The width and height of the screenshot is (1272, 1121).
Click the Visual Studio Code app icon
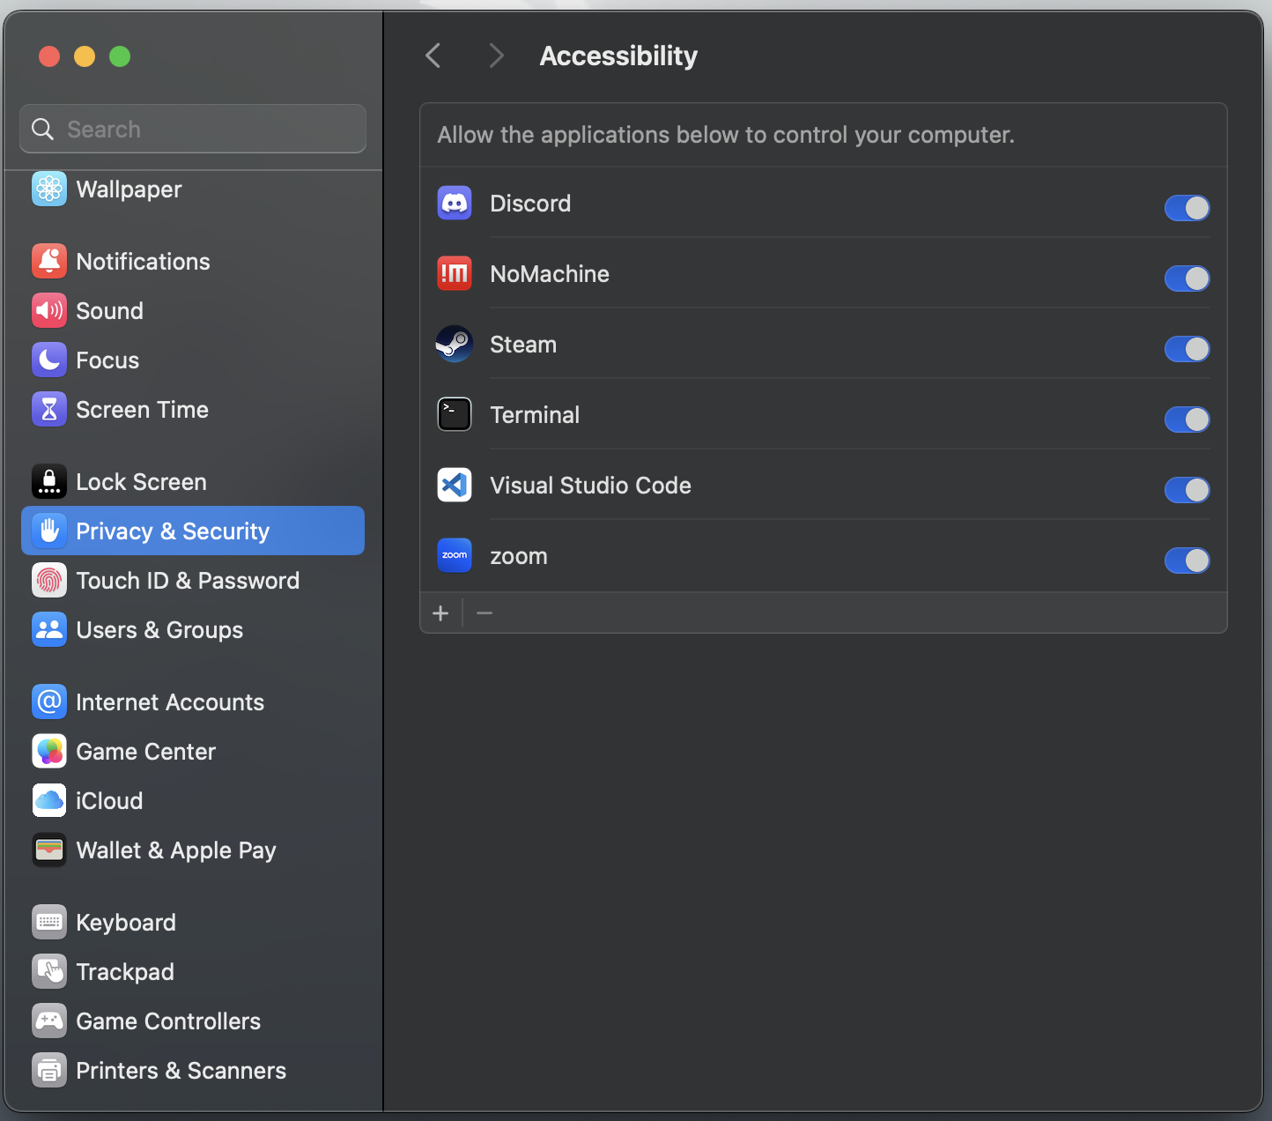(455, 486)
